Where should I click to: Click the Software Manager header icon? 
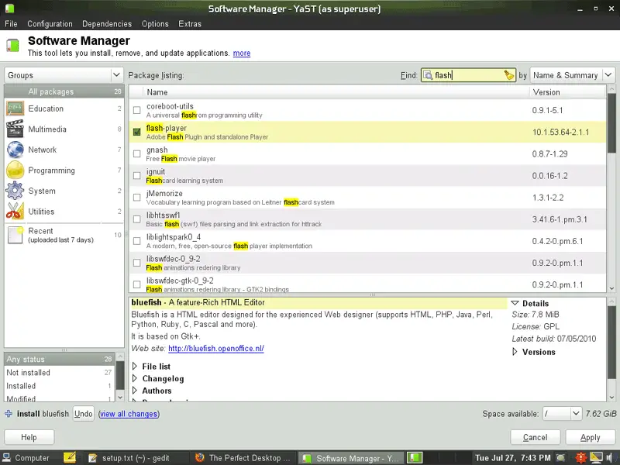click(12, 46)
